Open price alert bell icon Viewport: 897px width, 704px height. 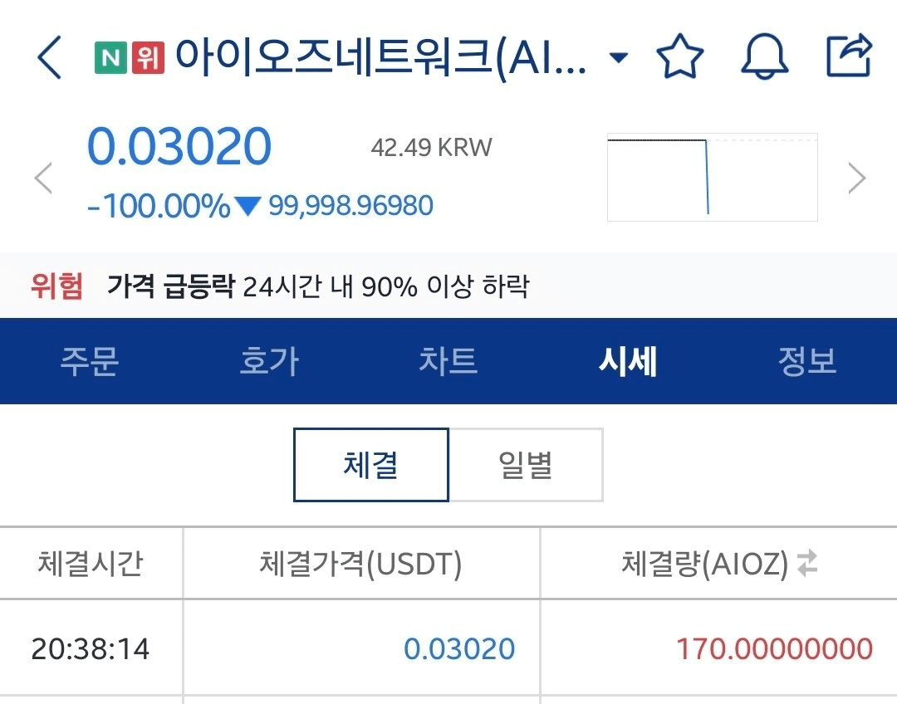click(x=764, y=56)
